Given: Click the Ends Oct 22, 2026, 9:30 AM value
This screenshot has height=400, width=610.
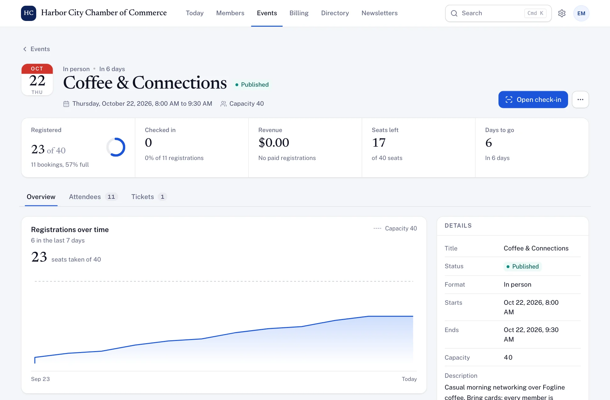Looking at the screenshot, I should (531, 334).
